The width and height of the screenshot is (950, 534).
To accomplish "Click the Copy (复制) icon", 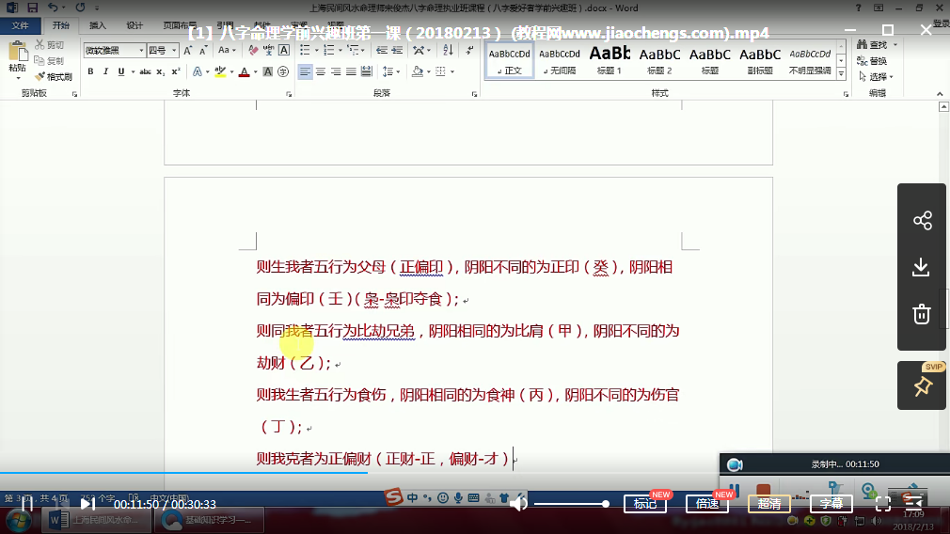I will coord(40,60).
